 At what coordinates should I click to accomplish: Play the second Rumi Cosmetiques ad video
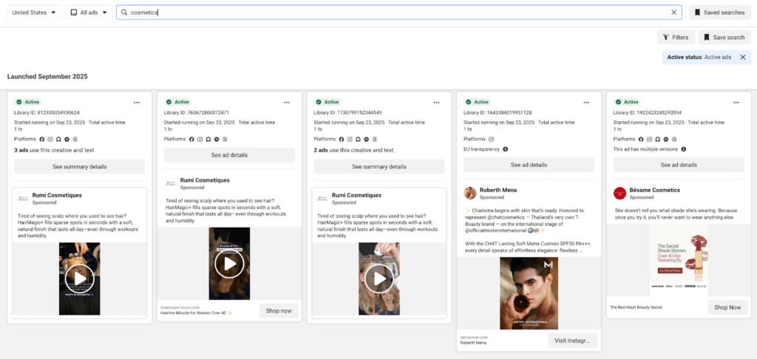coord(229,264)
